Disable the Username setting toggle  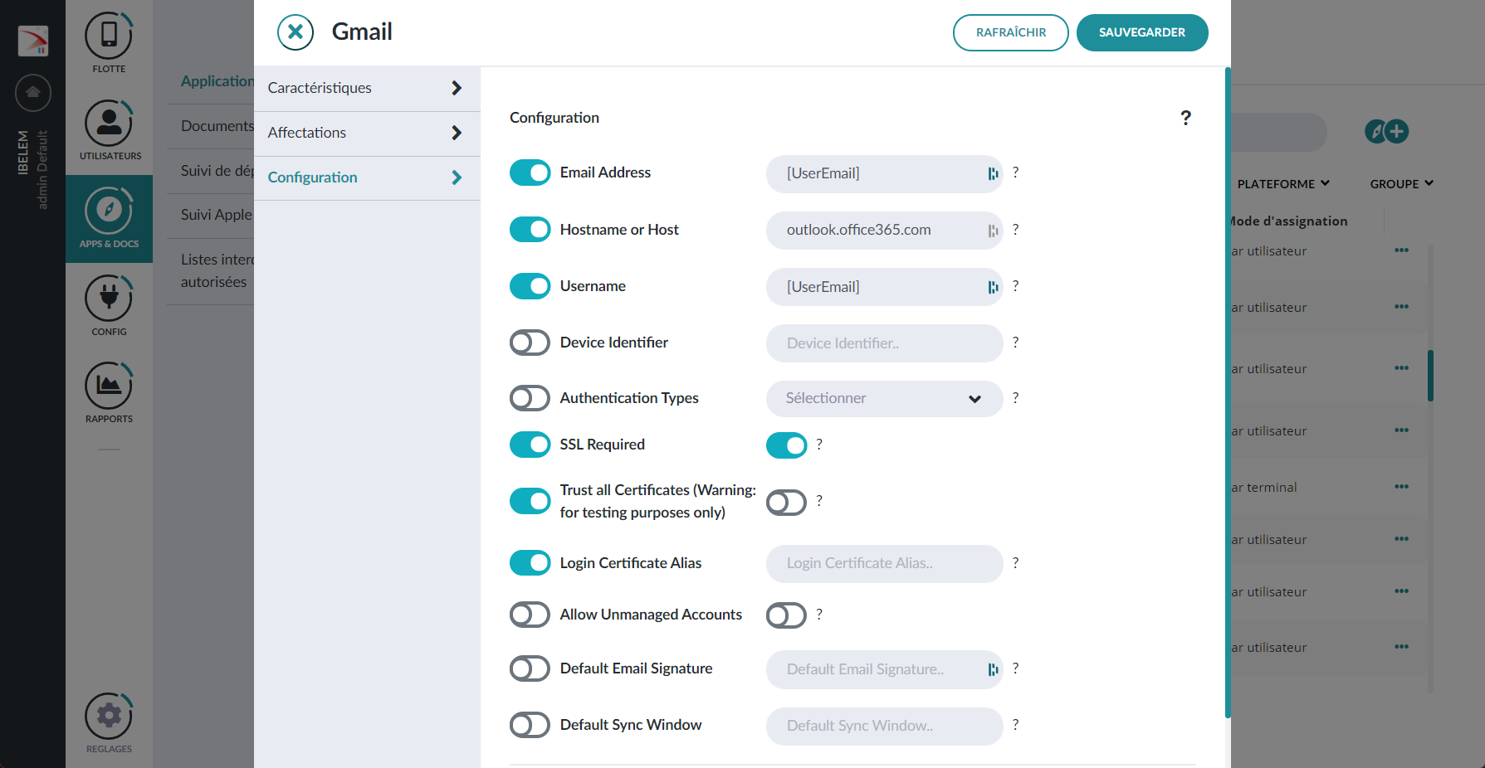pyautogui.click(x=530, y=286)
